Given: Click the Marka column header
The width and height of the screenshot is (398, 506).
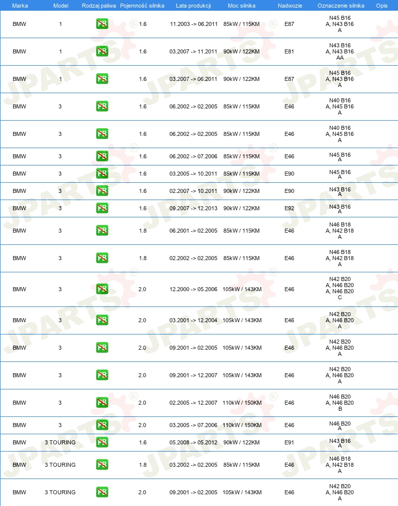Looking at the screenshot, I should pyautogui.click(x=20, y=6).
